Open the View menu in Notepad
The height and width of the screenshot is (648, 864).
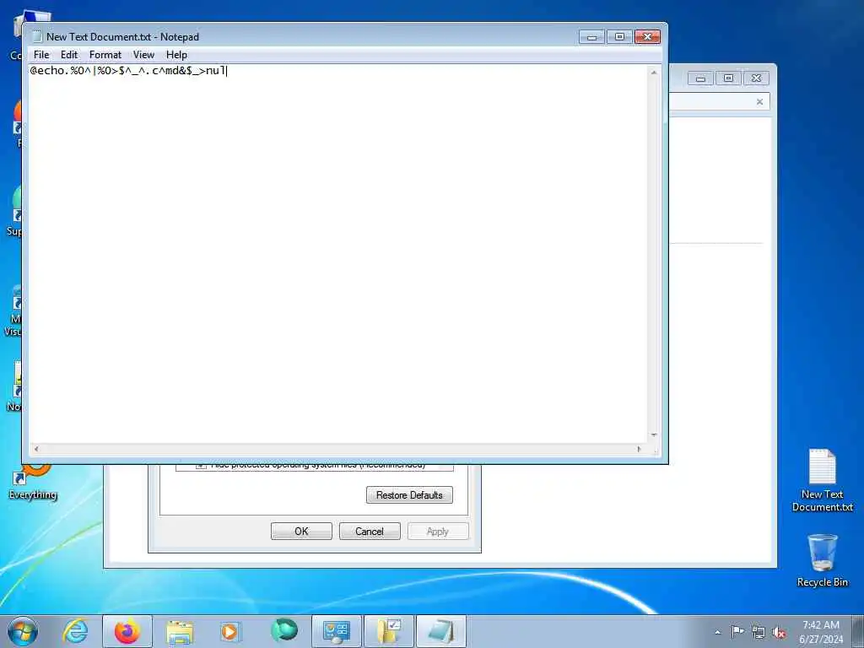tap(143, 55)
